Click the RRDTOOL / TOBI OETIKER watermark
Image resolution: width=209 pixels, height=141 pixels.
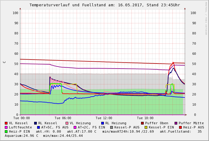(x=206, y=18)
